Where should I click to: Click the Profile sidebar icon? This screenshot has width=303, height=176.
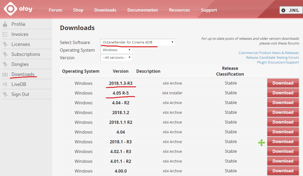[x=5, y=24]
